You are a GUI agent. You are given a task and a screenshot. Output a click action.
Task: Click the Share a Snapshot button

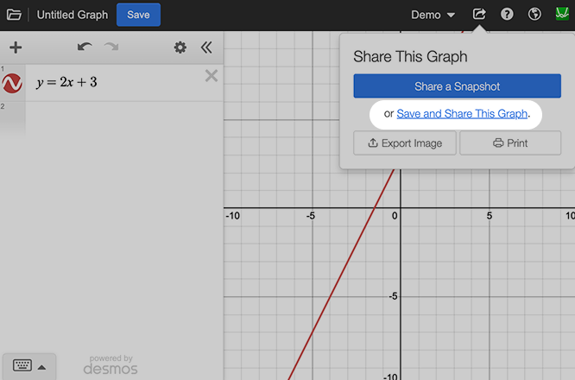457,86
